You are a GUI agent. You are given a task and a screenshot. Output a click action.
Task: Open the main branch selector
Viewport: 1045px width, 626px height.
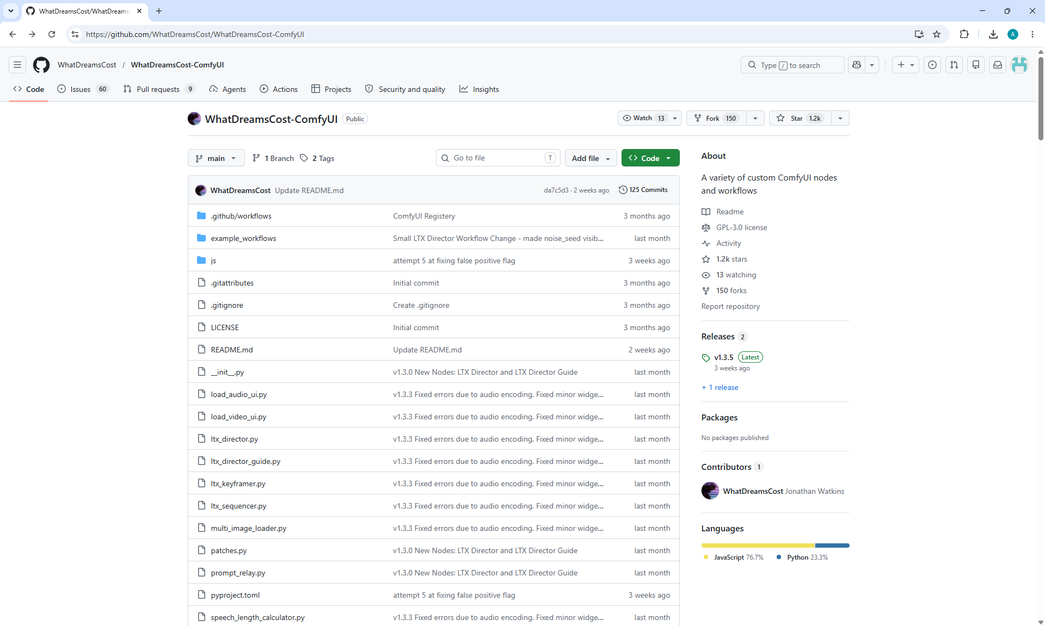point(216,158)
